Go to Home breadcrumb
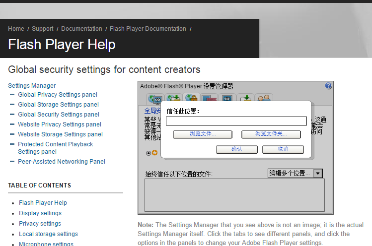 click(16, 29)
